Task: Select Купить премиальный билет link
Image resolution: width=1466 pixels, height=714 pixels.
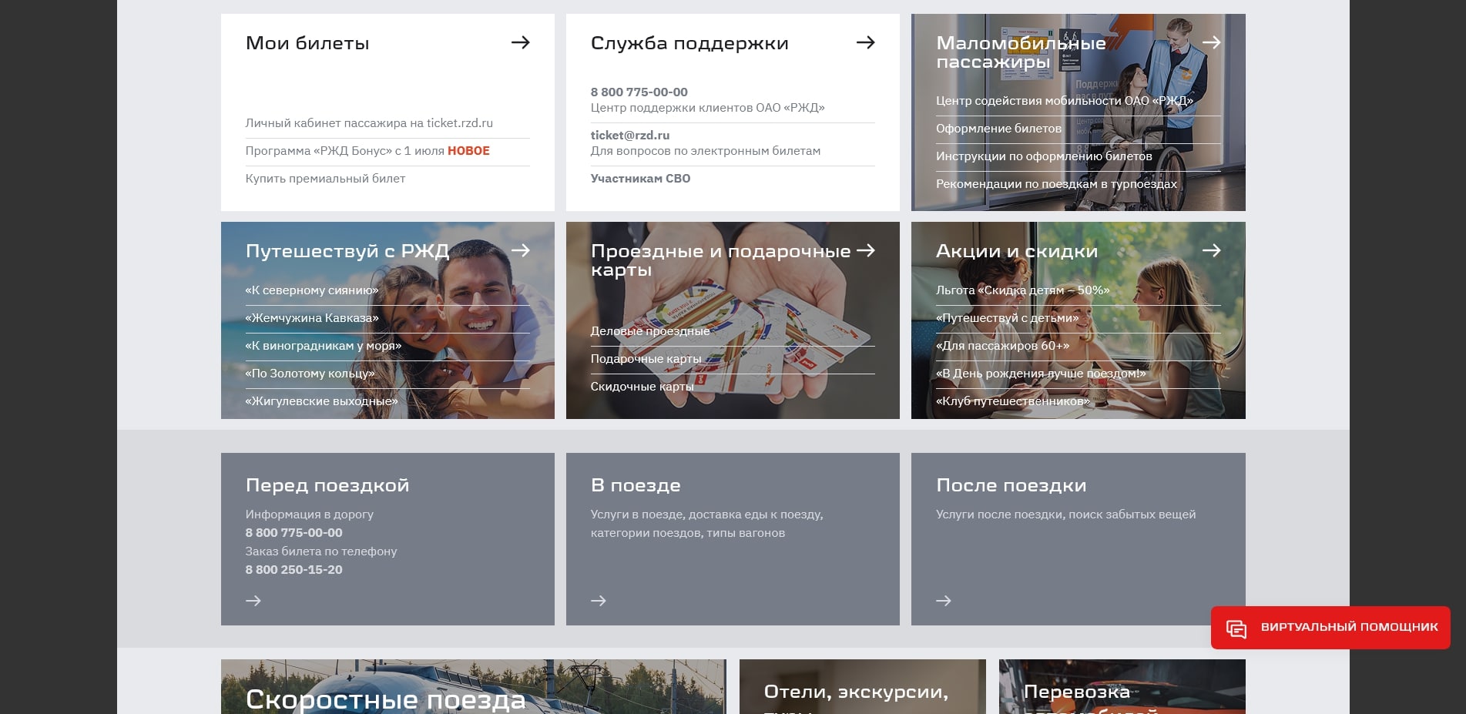Action: (x=325, y=179)
